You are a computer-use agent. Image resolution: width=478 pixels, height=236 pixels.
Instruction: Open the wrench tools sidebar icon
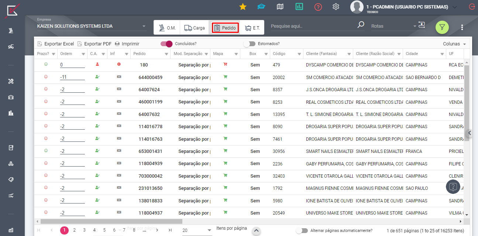[x=11, y=81]
